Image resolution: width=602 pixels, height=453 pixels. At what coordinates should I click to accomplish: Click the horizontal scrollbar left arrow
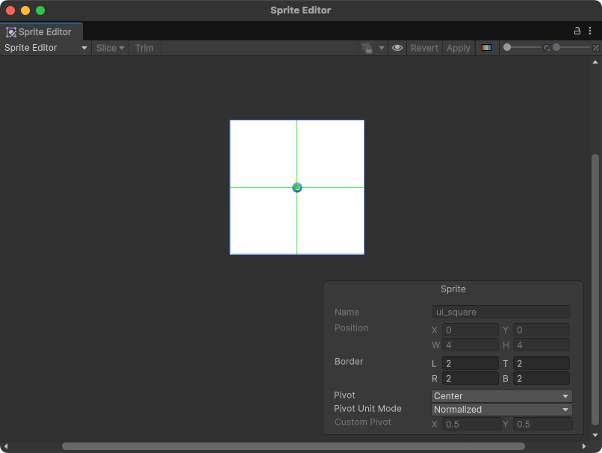tap(5, 446)
